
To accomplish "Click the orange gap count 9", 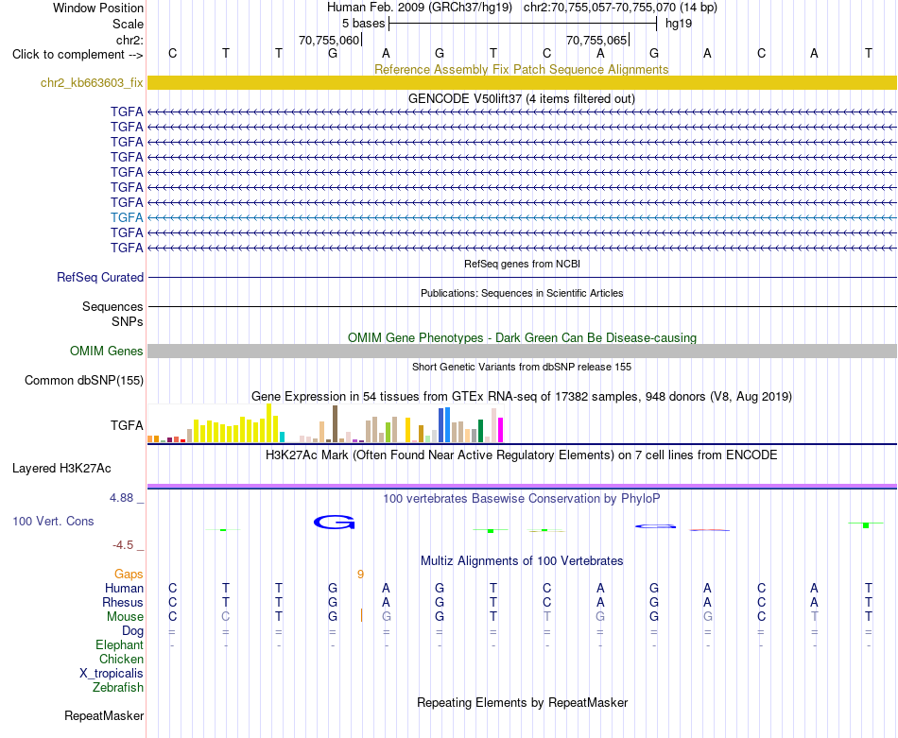I will pyautogui.click(x=360, y=574).
